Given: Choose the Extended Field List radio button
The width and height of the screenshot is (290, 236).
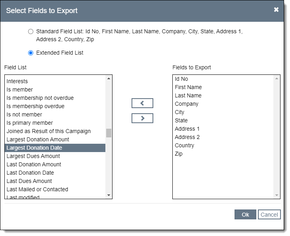Looking at the screenshot, I should pyautogui.click(x=31, y=53).
